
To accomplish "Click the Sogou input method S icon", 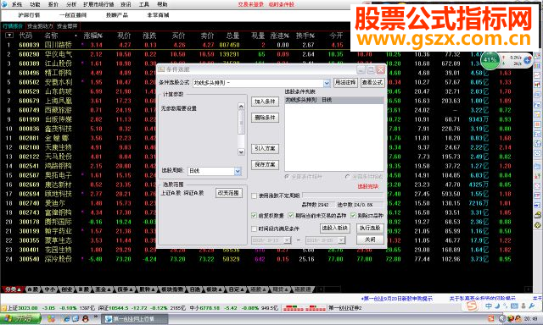I will coord(472,306).
